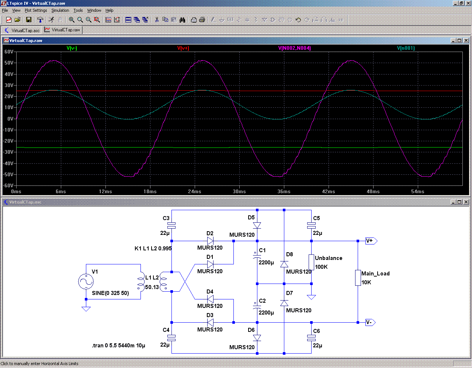Click the Print icon in toolbar
The height and width of the screenshot is (368, 472).
pos(202,20)
